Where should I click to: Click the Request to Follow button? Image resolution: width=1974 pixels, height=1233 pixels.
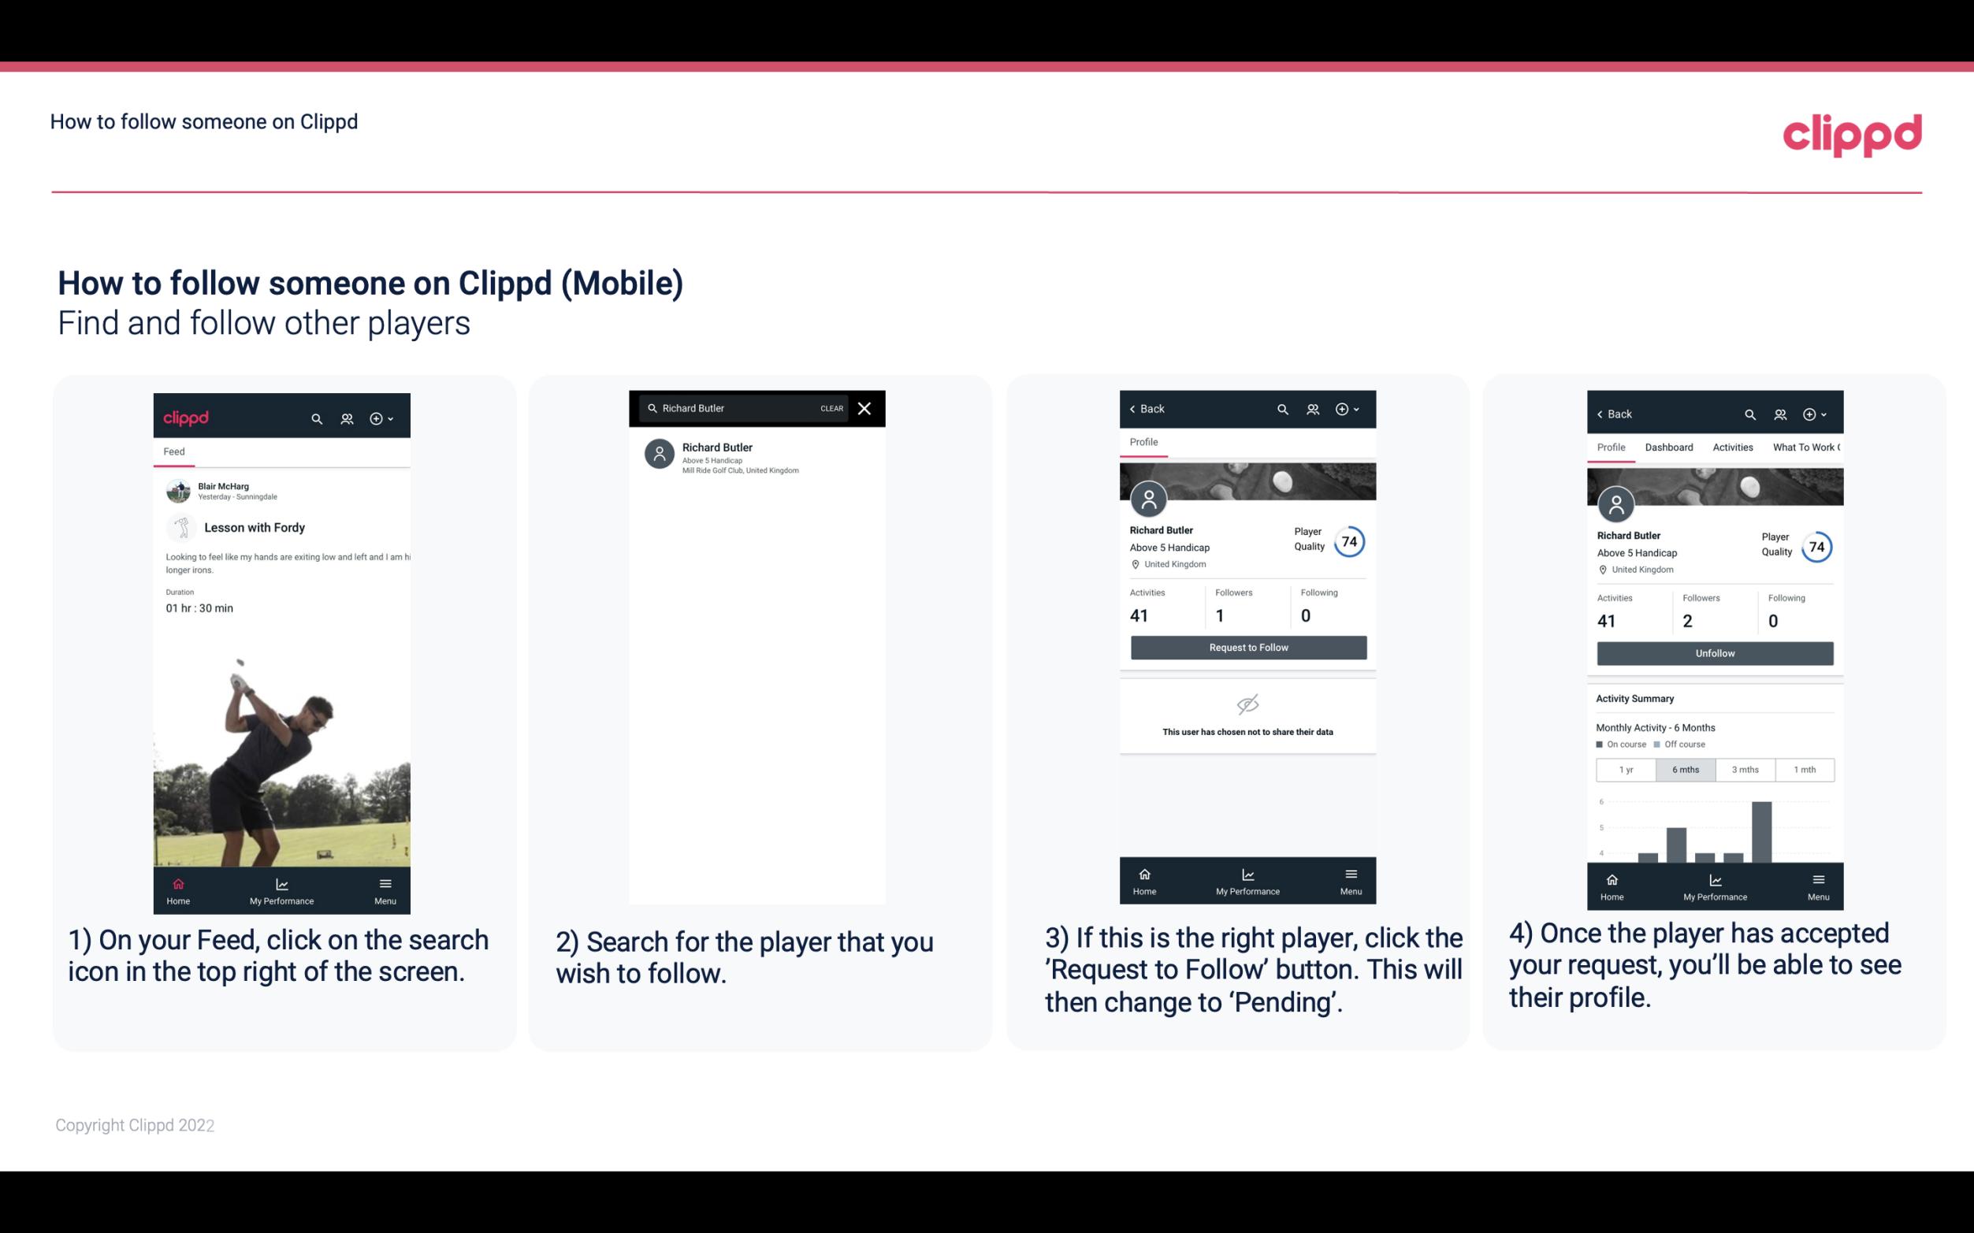pyautogui.click(x=1247, y=648)
